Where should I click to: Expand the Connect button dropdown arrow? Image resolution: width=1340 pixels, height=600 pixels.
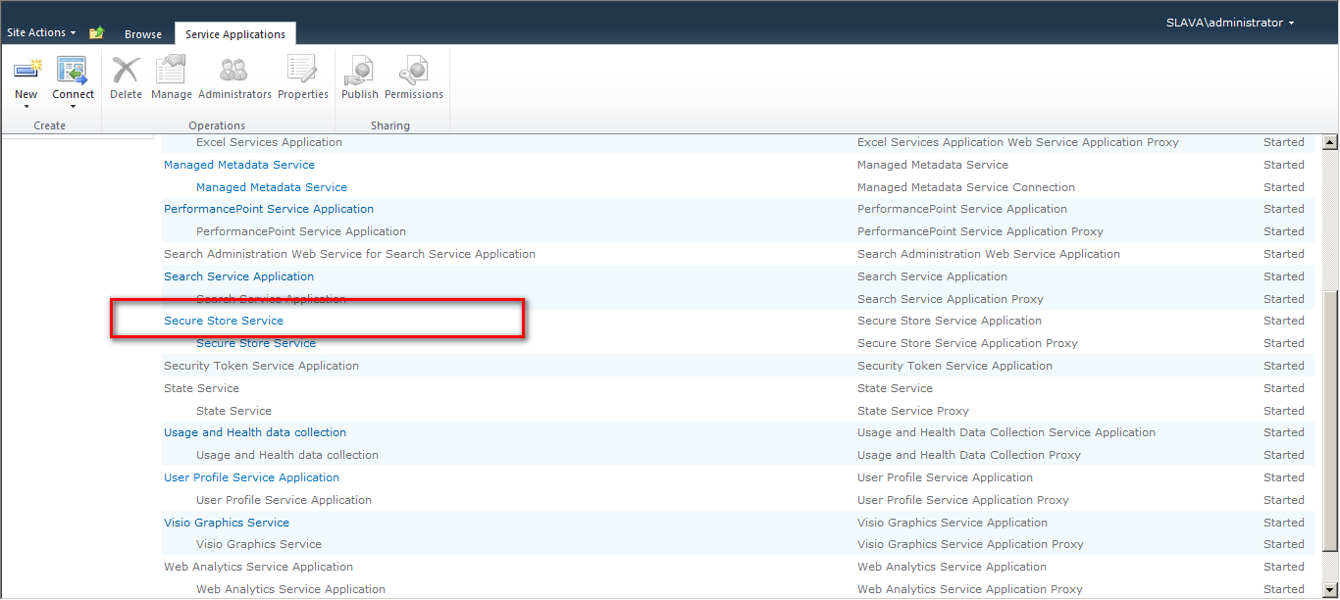pos(72,105)
